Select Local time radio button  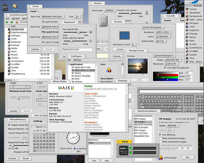(x=74, y=148)
